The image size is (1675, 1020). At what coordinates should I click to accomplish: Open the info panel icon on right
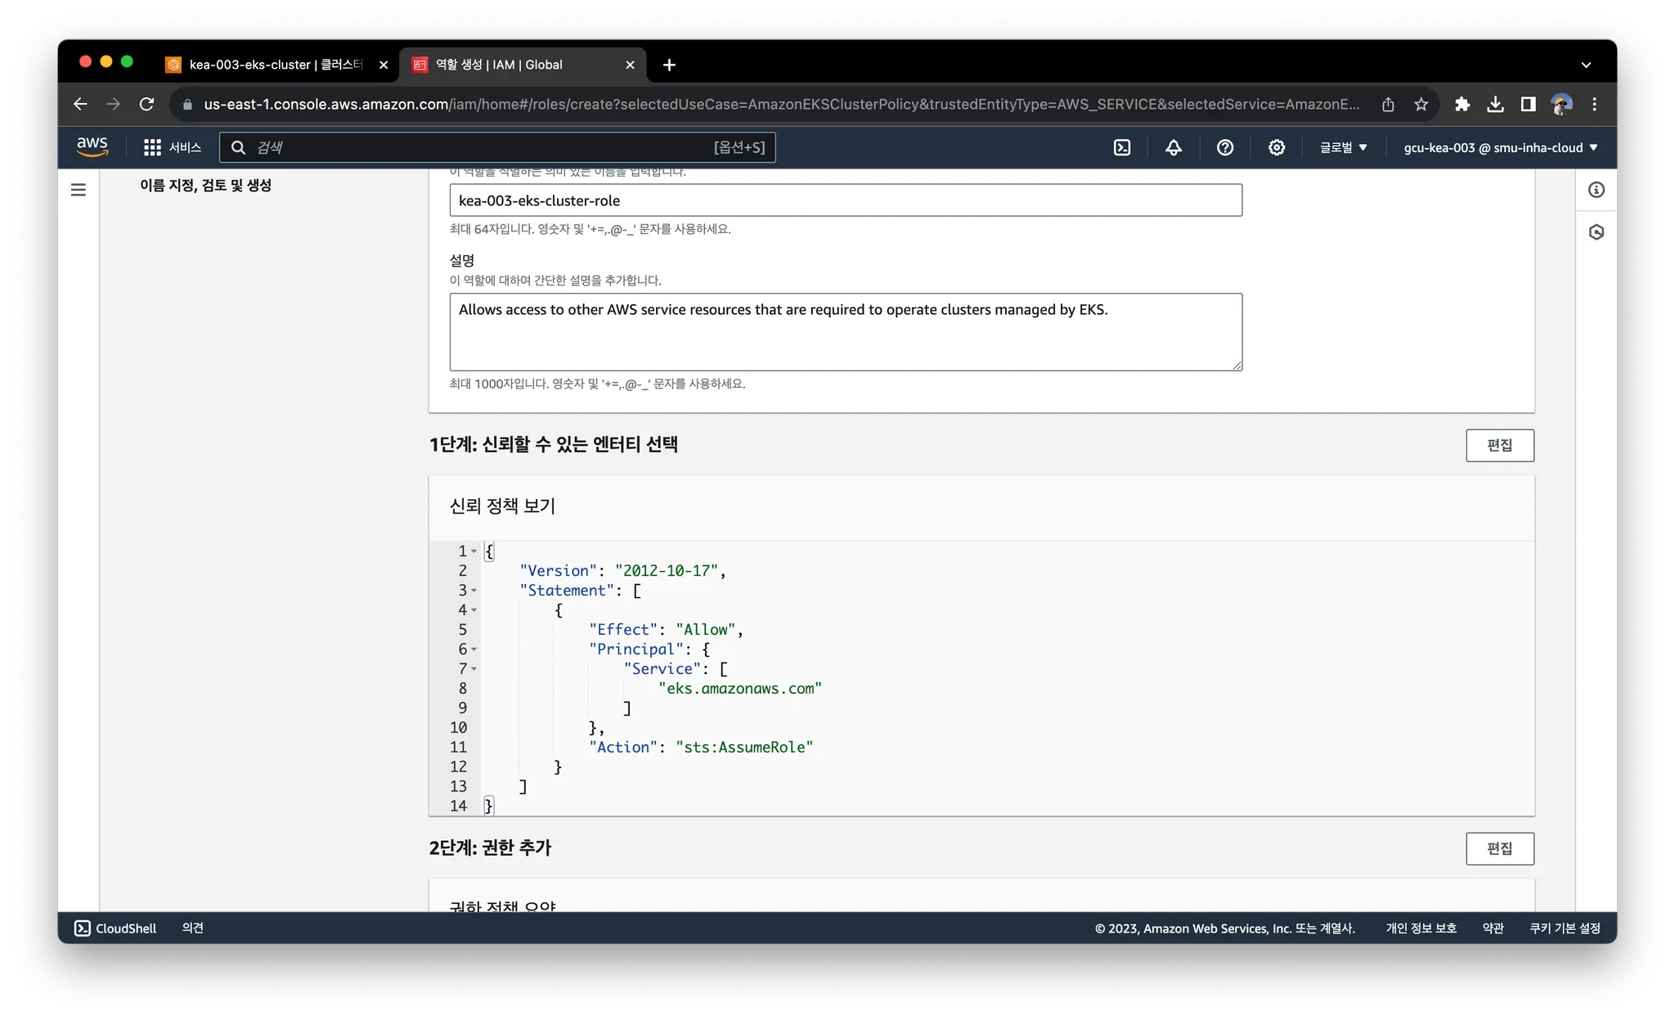[x=1596, y=190]
